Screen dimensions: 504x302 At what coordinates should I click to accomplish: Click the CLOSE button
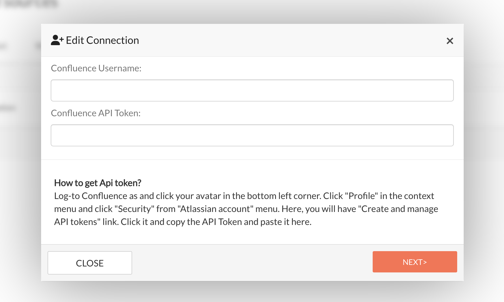click(x=89, y=263)
